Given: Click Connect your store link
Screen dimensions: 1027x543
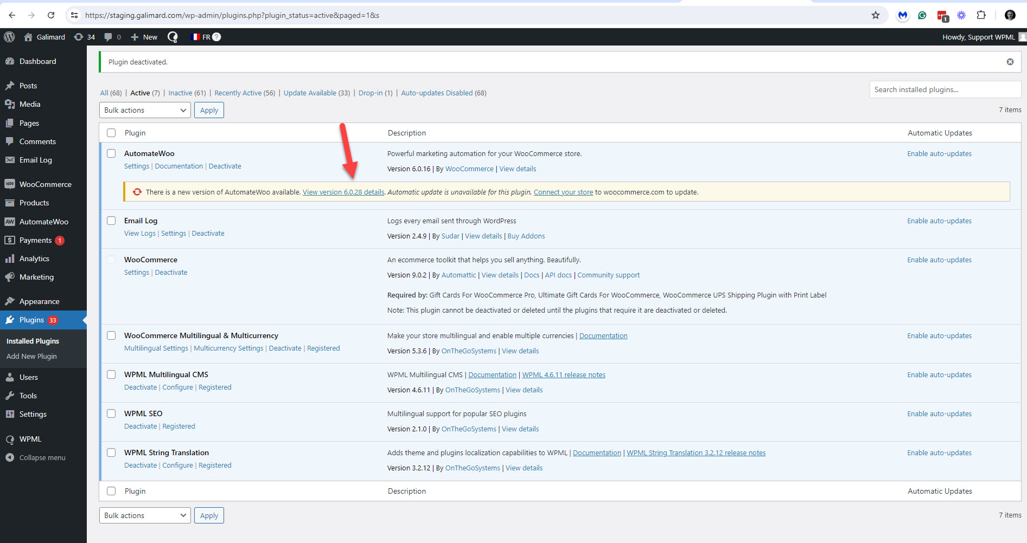Looking at the screenshot, I should coord(563,192).
